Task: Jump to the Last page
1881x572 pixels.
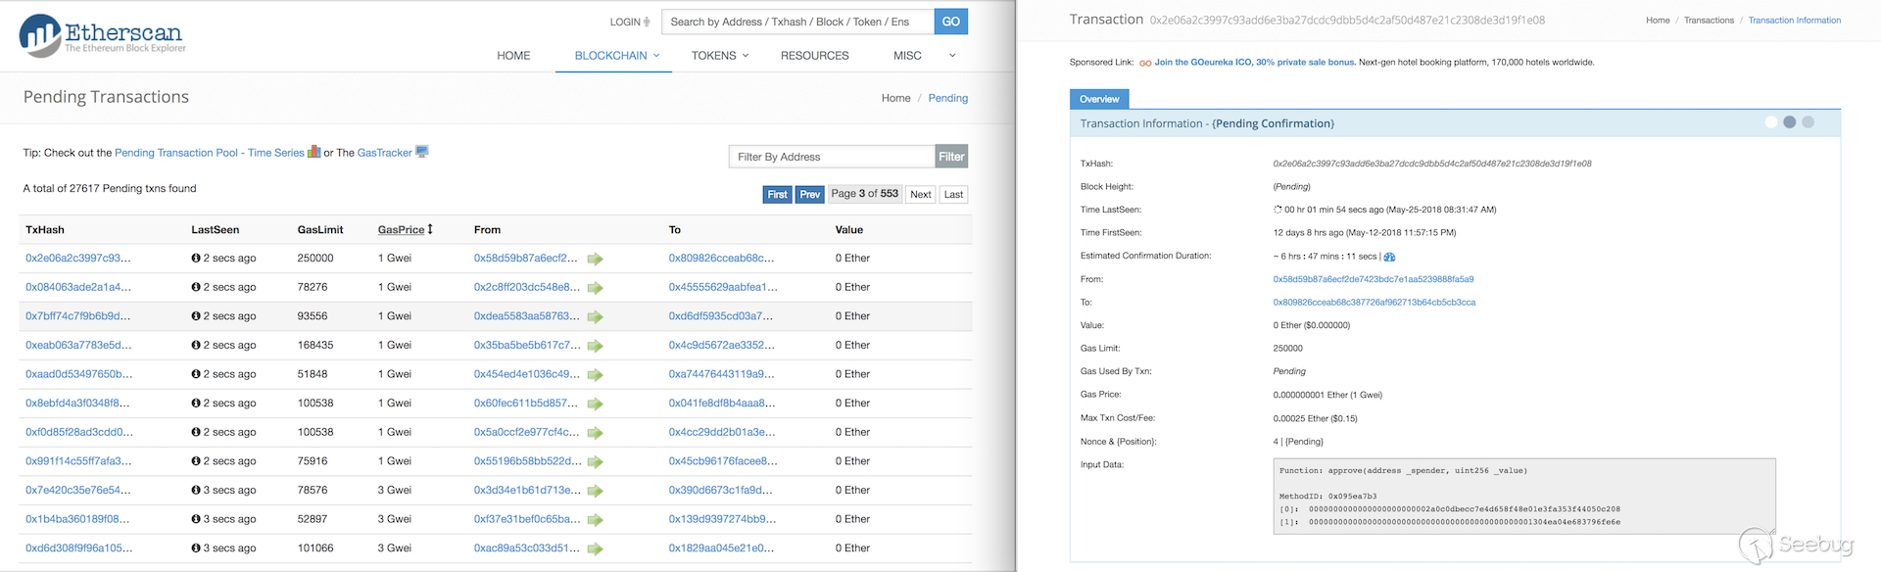Action: tap(953, 194)
